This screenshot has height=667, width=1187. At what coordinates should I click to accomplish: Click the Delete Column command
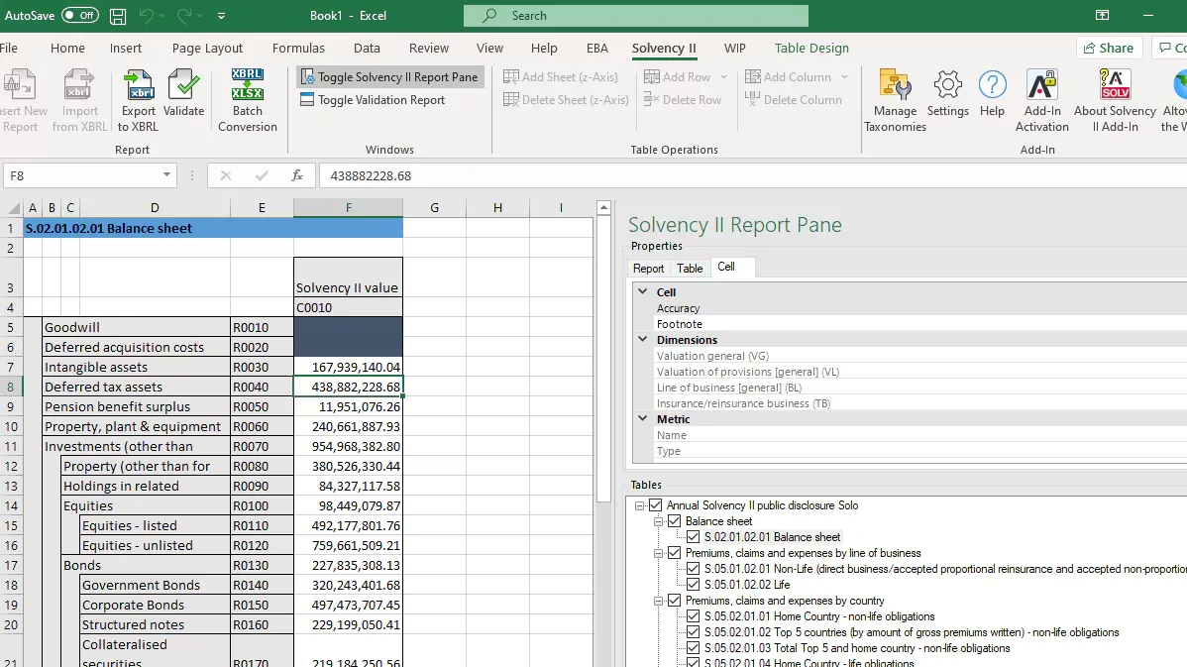(794, 100)
